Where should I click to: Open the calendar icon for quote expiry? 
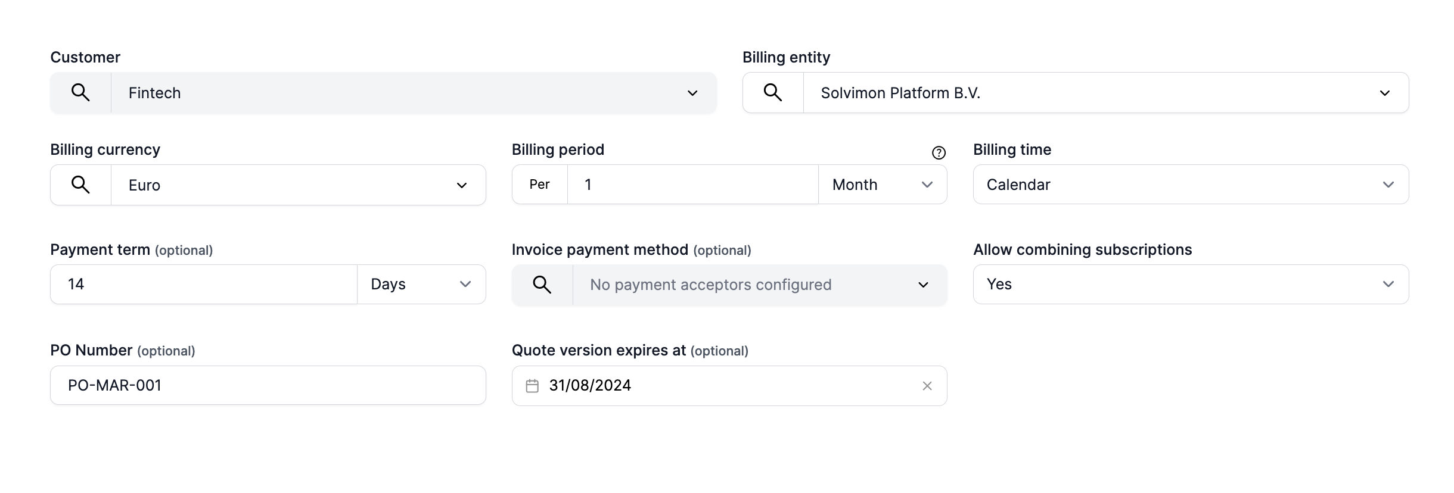point(532,386)
